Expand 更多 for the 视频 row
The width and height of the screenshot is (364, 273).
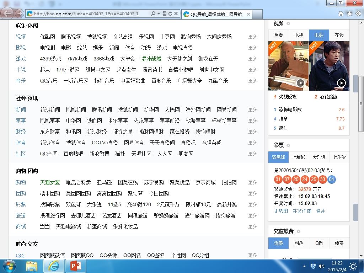(252, 37)
